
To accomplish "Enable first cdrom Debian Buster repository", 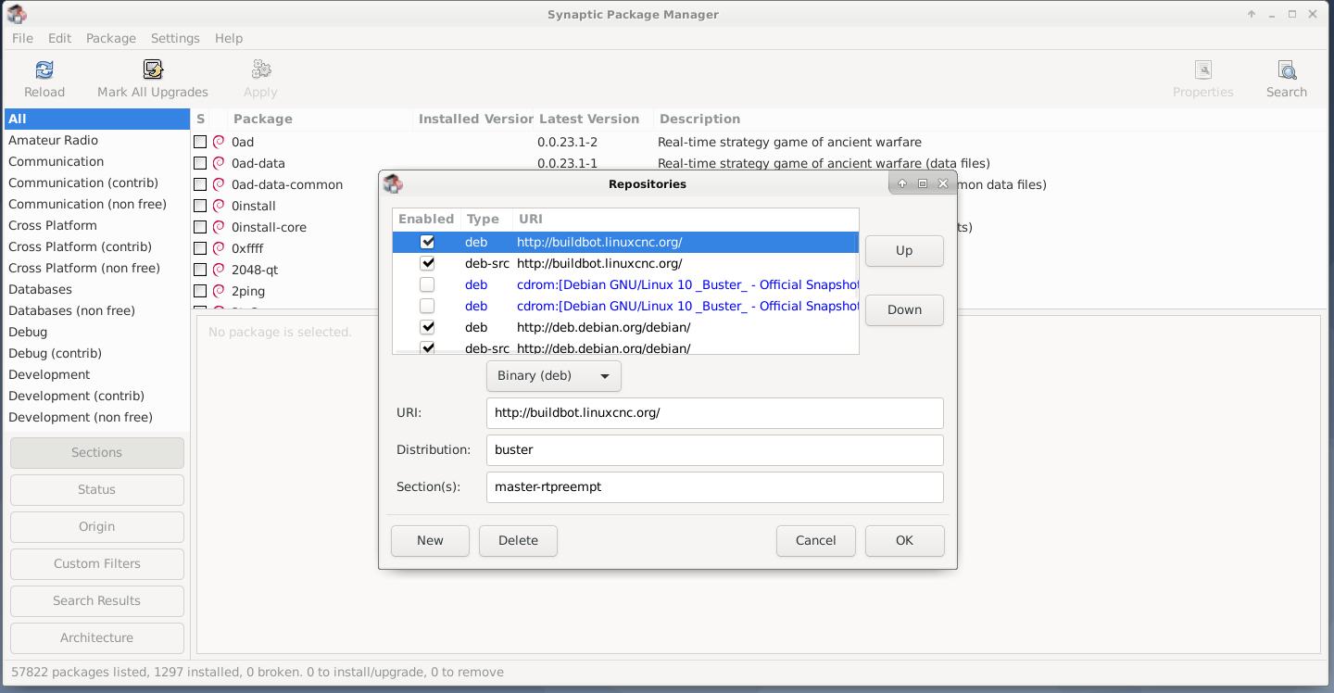I will click(427, 284).
